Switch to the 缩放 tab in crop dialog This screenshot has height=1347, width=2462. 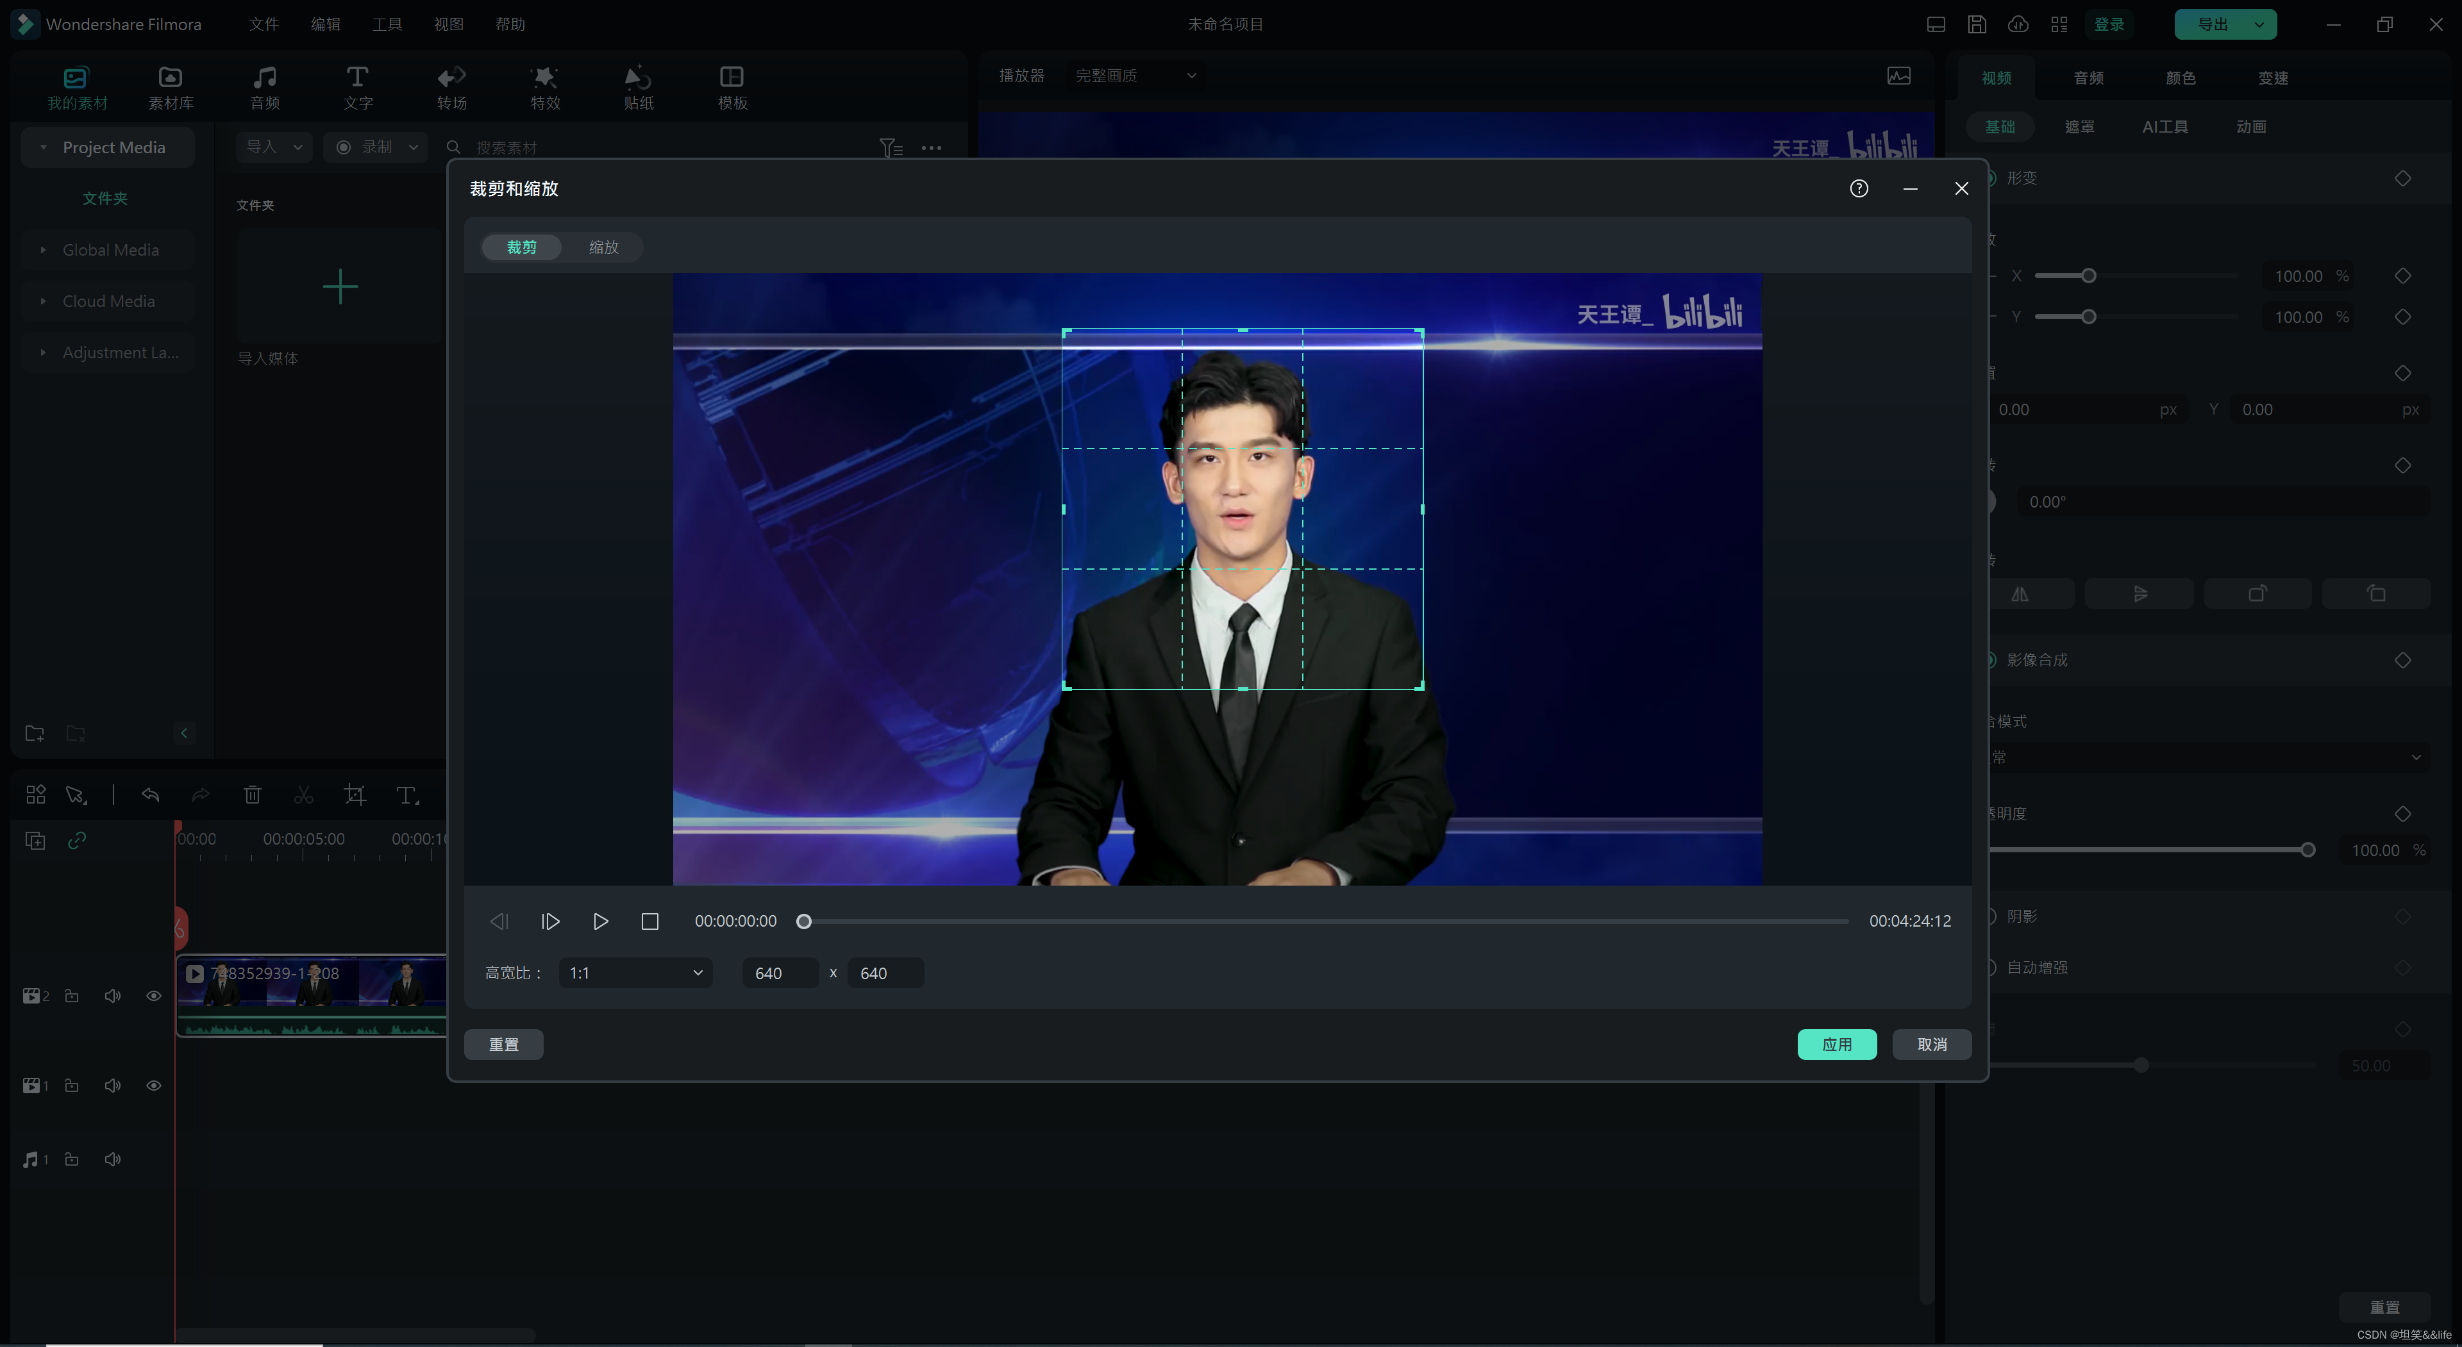(x=603, y=247)
